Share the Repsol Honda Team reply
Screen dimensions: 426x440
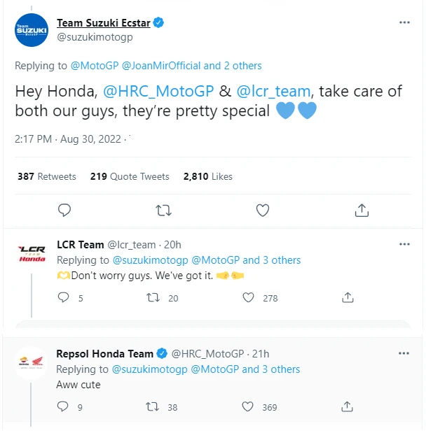[x=348, y=406]
